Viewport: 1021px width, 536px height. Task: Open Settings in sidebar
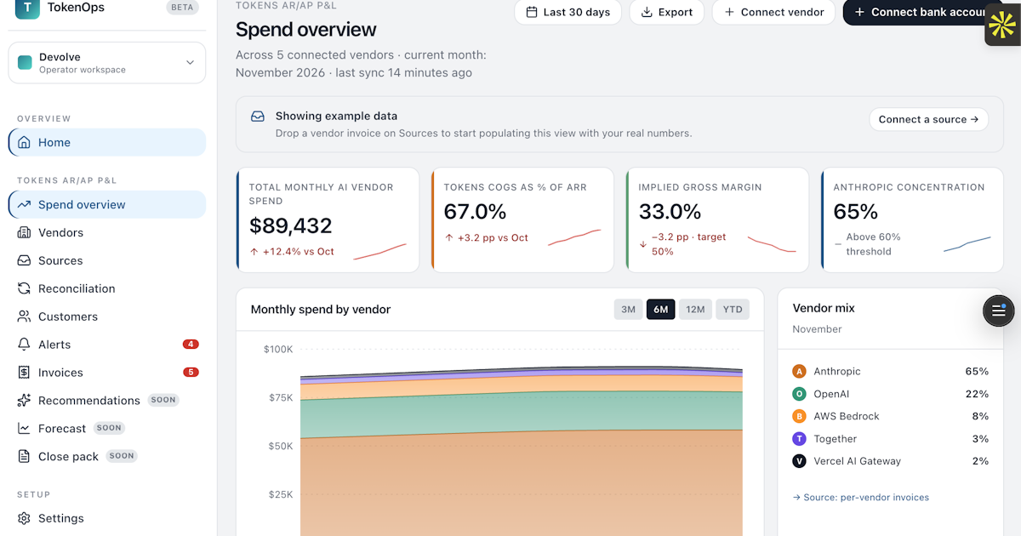click(107, 518)
